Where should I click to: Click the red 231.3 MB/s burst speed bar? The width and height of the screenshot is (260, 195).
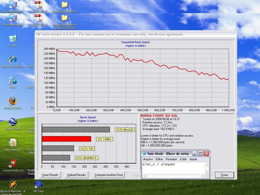[66, 139]
